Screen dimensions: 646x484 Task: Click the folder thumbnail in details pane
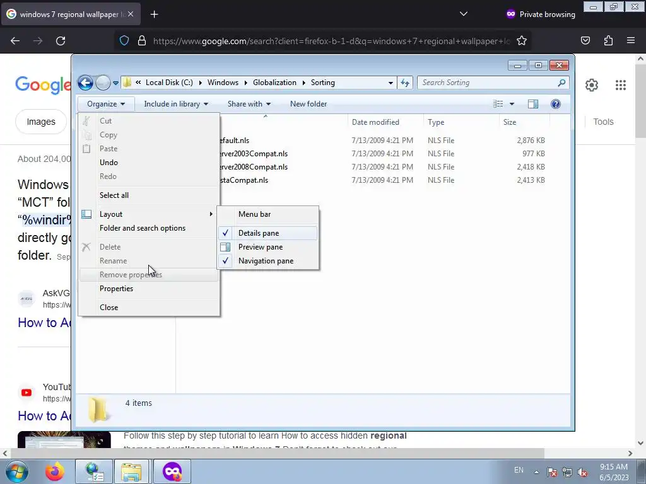pyautogui.click(x=98, y=410)
